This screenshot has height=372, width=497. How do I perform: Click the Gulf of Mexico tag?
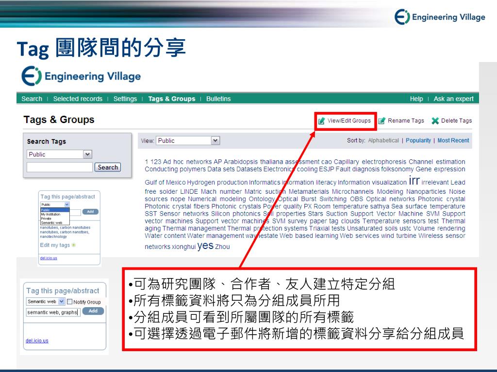165,183
